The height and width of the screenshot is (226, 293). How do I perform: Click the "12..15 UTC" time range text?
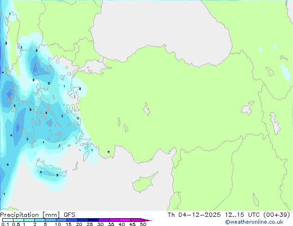242,215
